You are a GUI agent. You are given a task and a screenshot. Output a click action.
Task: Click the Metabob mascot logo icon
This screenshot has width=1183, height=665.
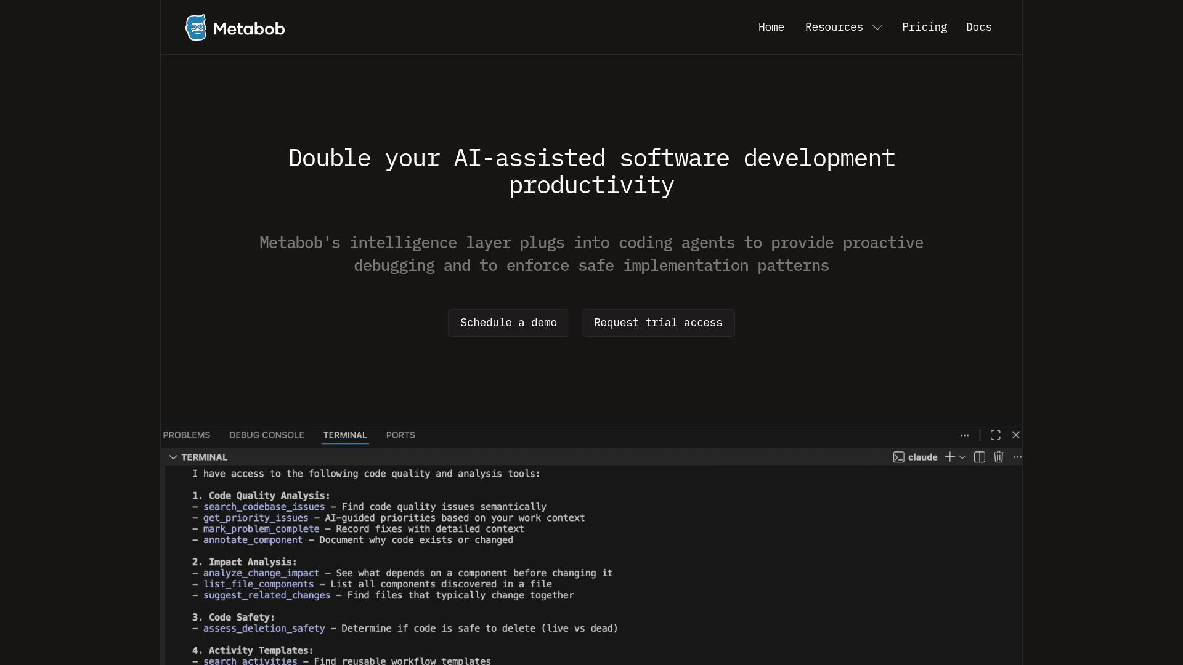(196, 28)
